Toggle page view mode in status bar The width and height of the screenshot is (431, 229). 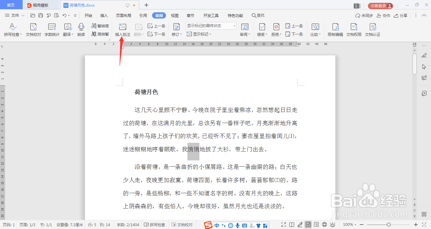(x=308, y=225)
